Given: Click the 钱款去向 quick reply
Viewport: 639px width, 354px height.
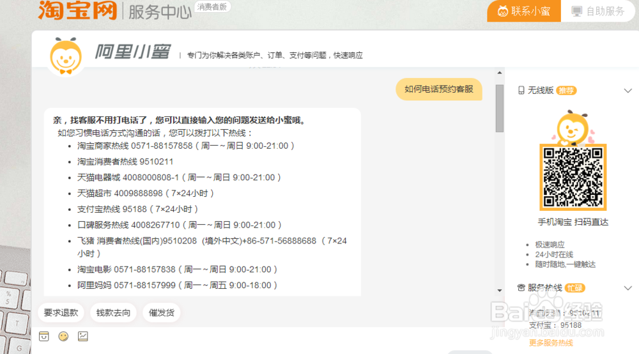Looking at the screenshot, I should tap(113, 312).
